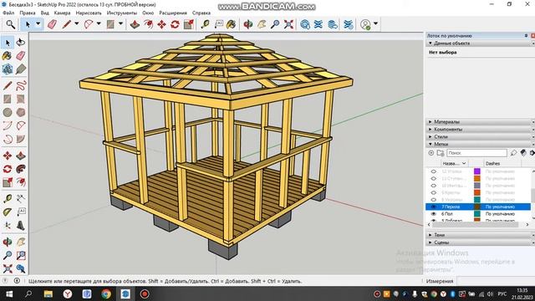This screenshot has height=301, width=535.
Task: Toggle Color by Tag in Метки panel
Action: [523, 153]
